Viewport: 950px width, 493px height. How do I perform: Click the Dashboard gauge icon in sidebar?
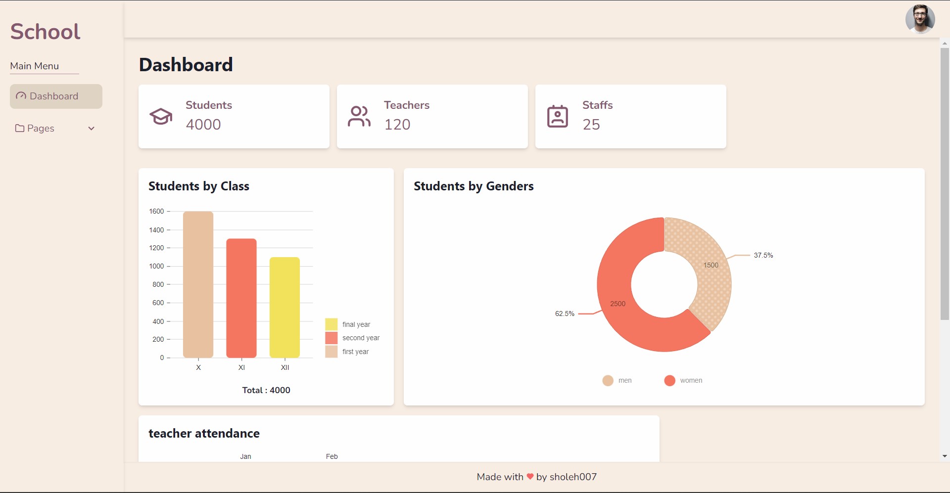pyautogui.click(x=21, y=96)
